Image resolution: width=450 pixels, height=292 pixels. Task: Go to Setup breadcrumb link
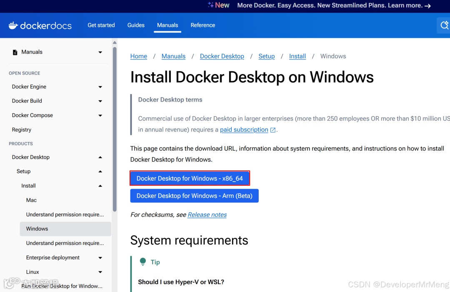point(266,56)
